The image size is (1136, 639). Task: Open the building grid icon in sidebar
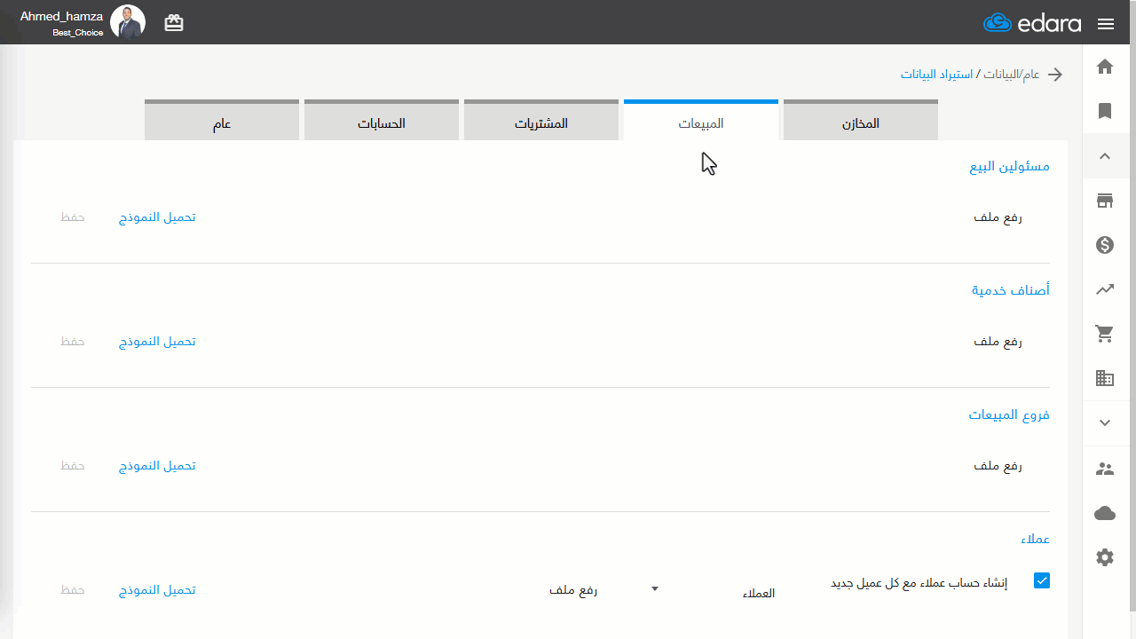coord(1105,378)
